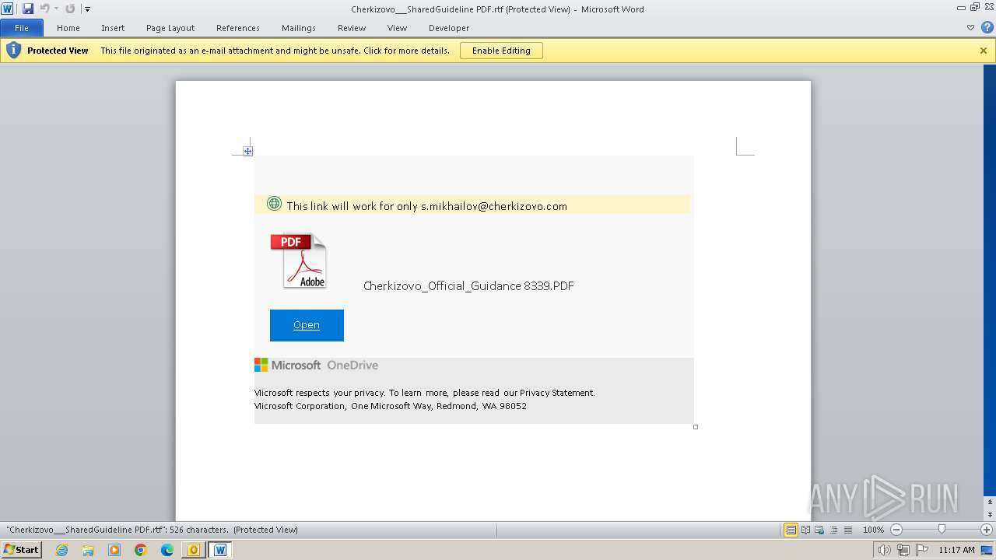Click the Zoom Out minus button
Screen dimensions: 996x560
click(x=896, y=530)
